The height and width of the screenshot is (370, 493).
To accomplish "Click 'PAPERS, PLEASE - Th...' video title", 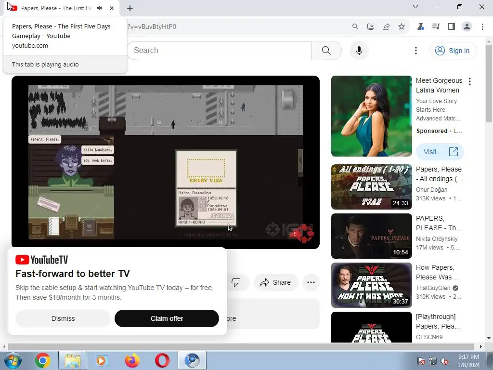I will click(x=439, y=223).
